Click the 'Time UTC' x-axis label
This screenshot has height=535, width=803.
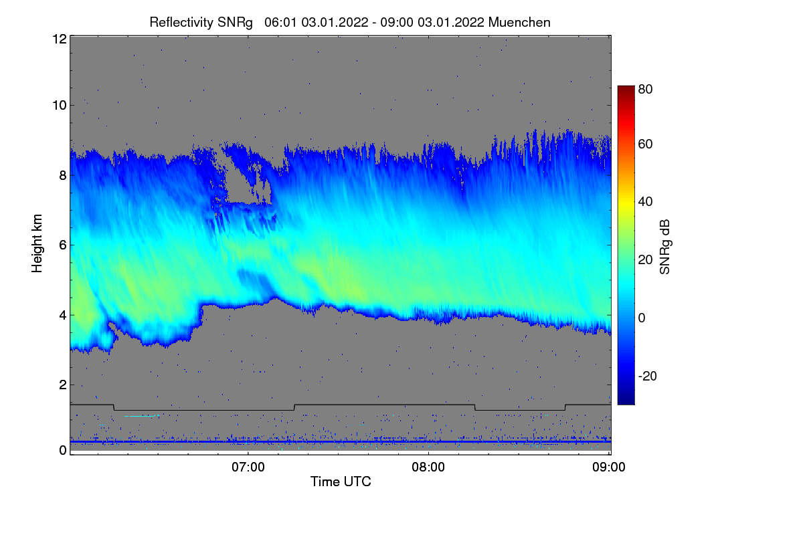point(341,481)
